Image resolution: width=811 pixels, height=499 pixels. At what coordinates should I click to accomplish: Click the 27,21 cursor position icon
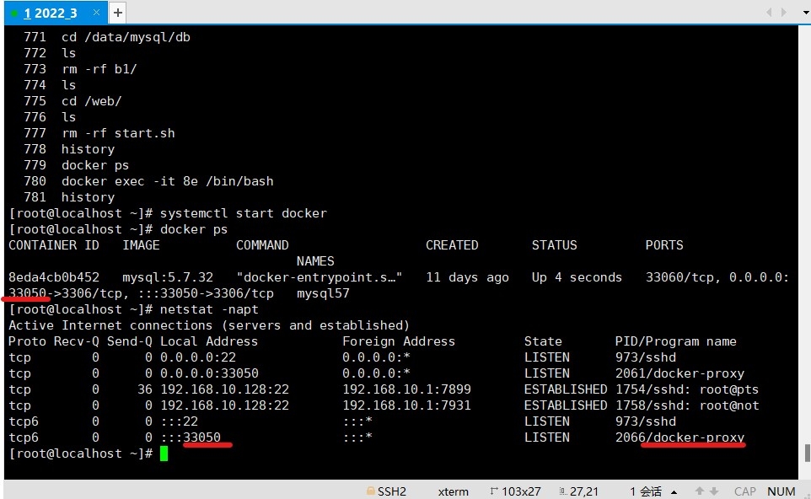pos(562,491)
